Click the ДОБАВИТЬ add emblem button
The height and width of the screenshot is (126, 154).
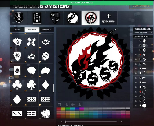pos(108,18)
